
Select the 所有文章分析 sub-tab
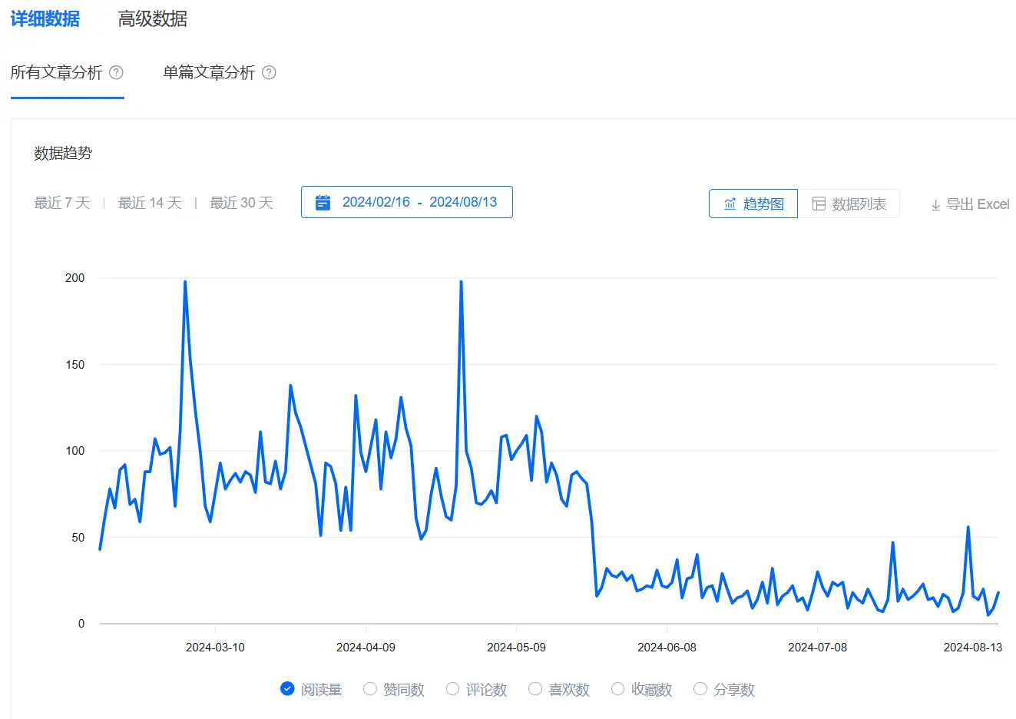point(56,72)
